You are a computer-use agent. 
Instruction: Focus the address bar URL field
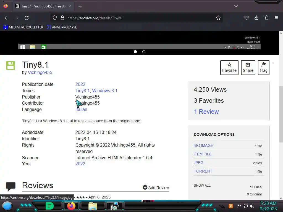(x=136, y=18)
